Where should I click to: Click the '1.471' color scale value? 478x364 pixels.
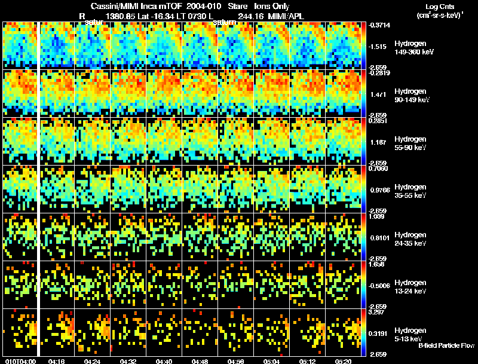[x=378, y=94]
